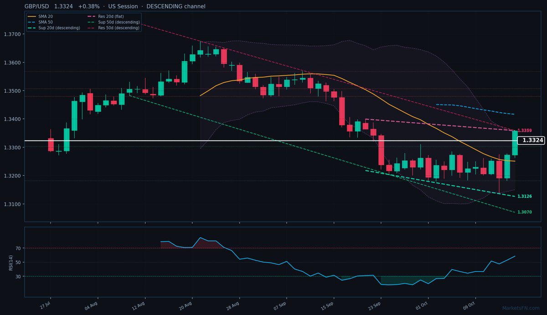Click the first red candlestick at chart start
This screenshot has height=315, width=547.
(x=51, y=144)
